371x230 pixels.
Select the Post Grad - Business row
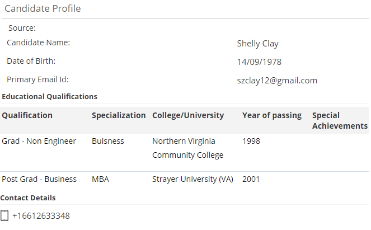coord(39,180)
